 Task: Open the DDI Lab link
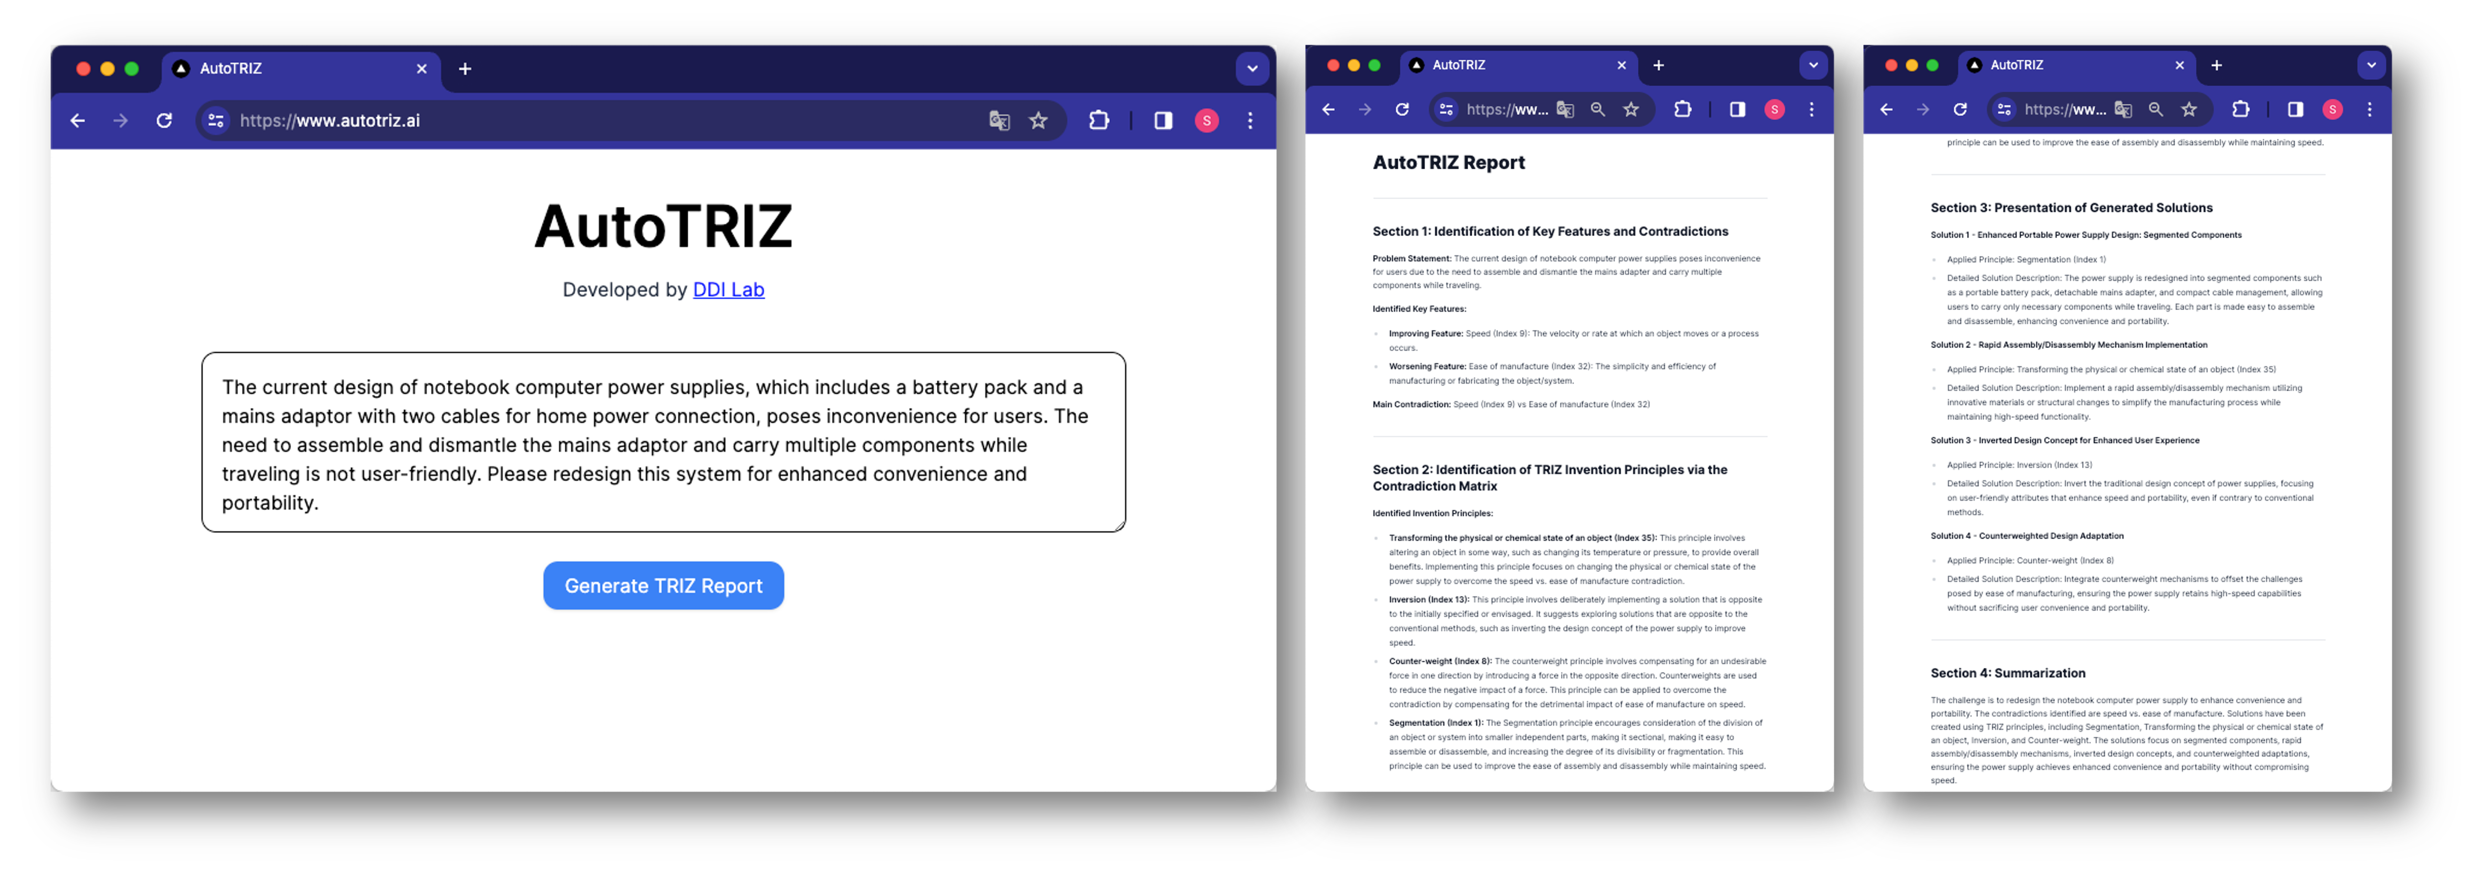pos(728,290)
